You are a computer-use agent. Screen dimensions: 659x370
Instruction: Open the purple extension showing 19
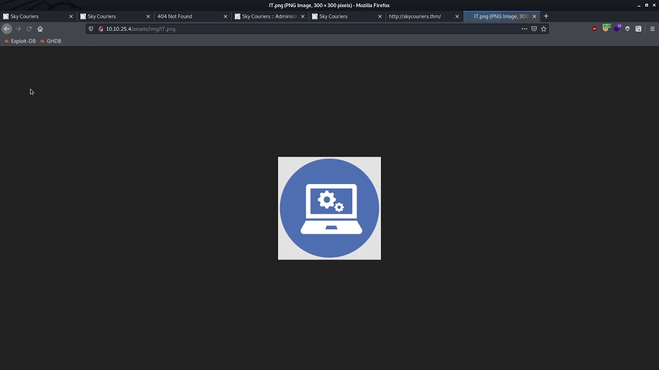point(617,28)
